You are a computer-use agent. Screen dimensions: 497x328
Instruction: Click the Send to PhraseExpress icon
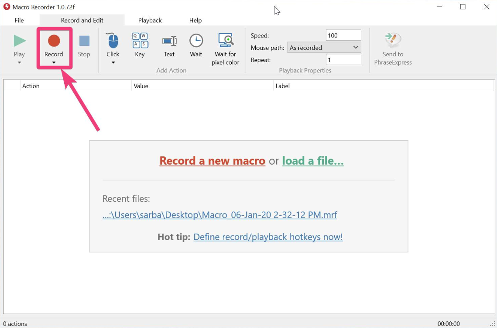click(393, 41)
